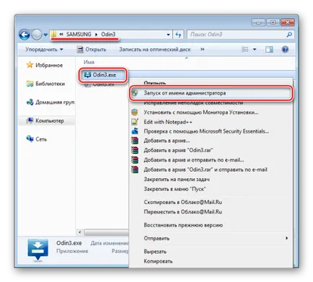Click the refresh icon beside address bar
Image resolution: width=313 pixels, height=282 pixels.
coord(178,35)
